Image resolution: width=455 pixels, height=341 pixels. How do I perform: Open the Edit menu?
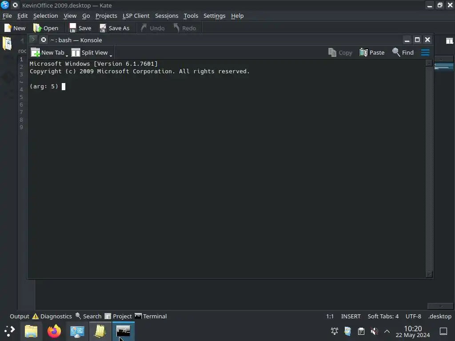[22, 16]
